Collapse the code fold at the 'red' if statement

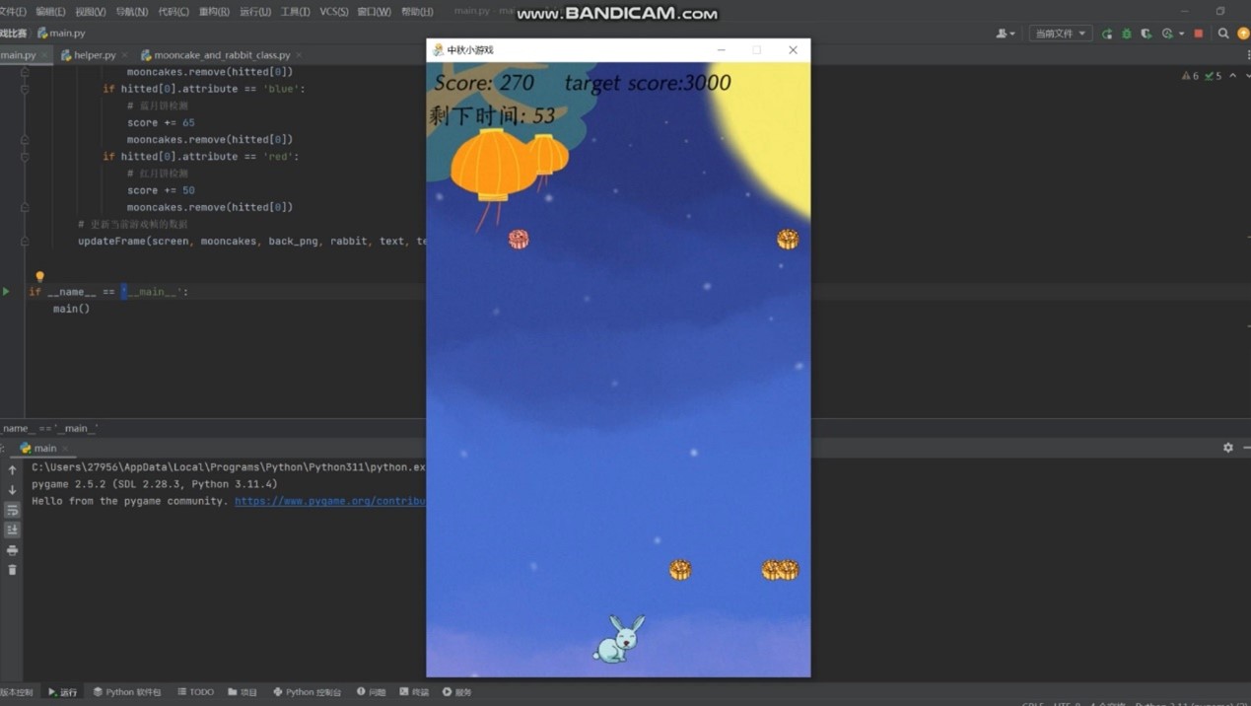25,157
